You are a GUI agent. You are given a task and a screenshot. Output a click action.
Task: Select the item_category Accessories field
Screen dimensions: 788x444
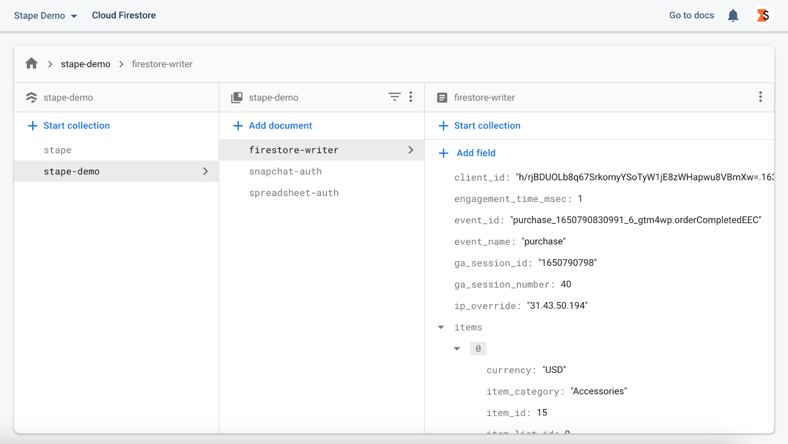tap(557, 391)
